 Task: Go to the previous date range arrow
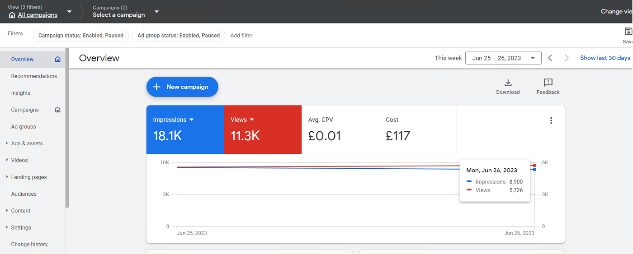[x=550, y=58]
